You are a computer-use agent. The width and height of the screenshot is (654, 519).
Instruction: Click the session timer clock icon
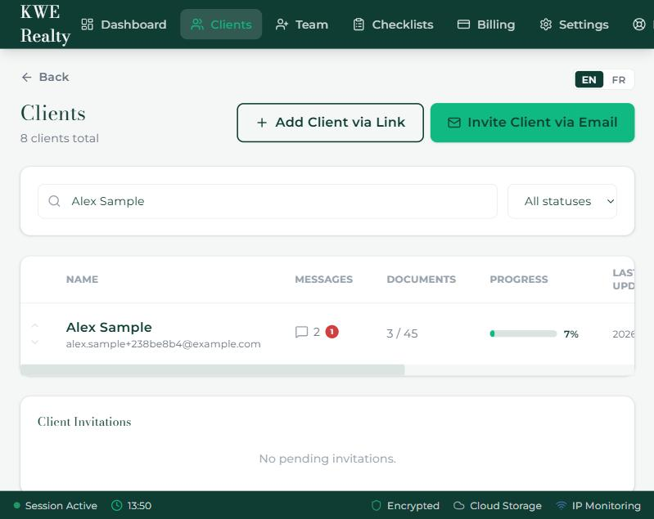click(x=117, y=506)
